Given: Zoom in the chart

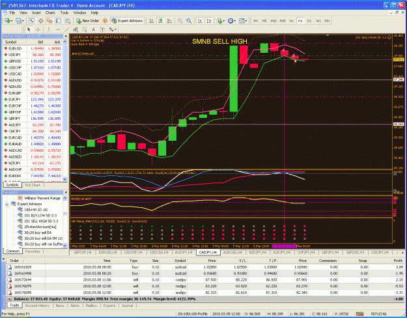Looking at the screenshot, I should click(180, 21).
